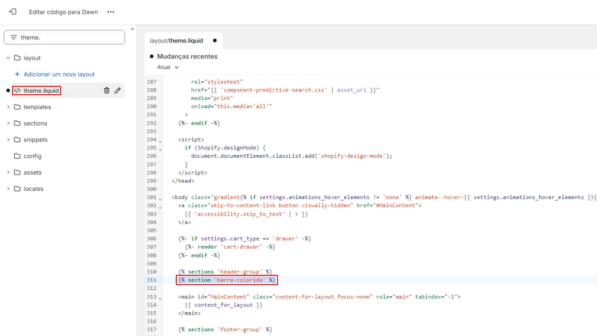Click the file search field containing theme.
597x336 pixels.
64,37
